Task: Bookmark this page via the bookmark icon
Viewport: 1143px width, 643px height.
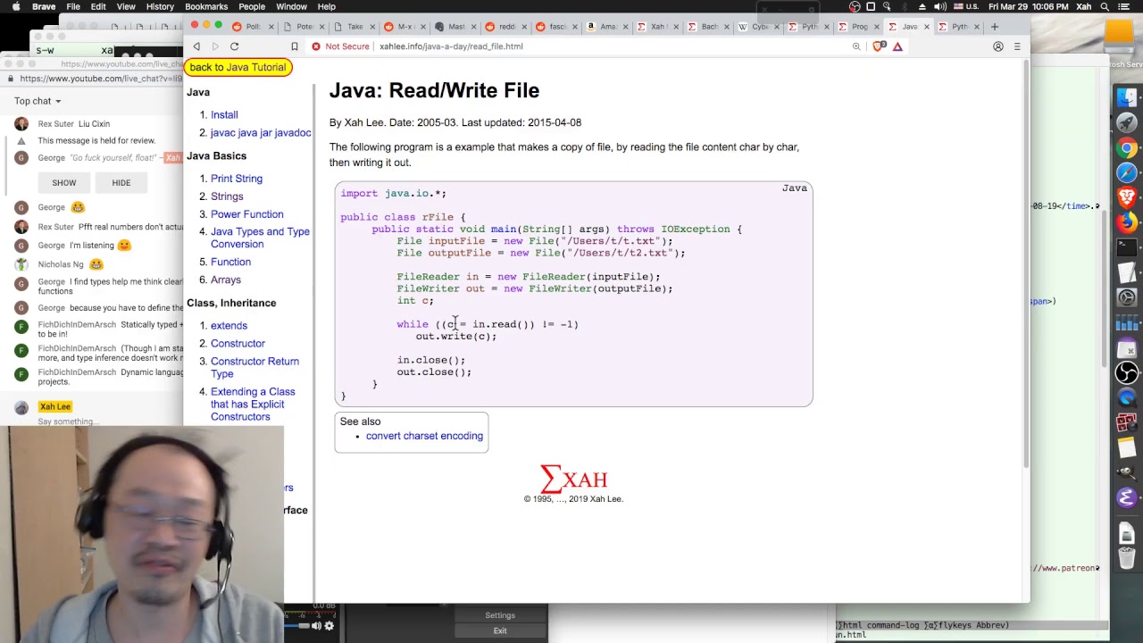Action: [295, 46]
